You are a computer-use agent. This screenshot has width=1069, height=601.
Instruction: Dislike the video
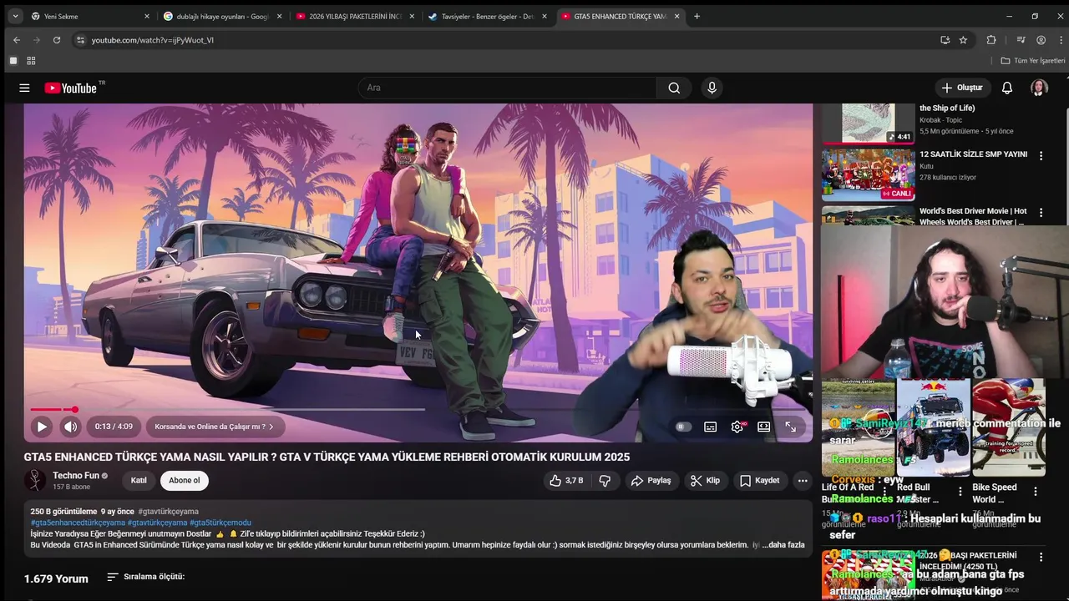[x=605, y=481]
